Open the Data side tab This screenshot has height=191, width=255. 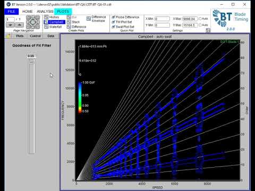click(x=51, y=36)
